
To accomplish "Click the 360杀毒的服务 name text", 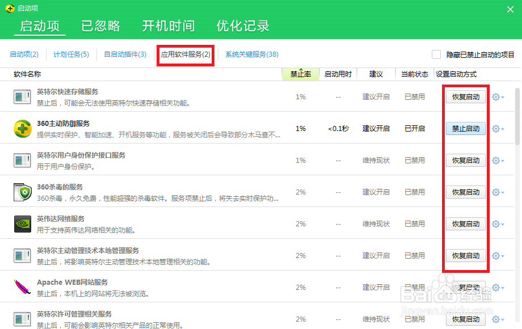I will click(60, 187).
